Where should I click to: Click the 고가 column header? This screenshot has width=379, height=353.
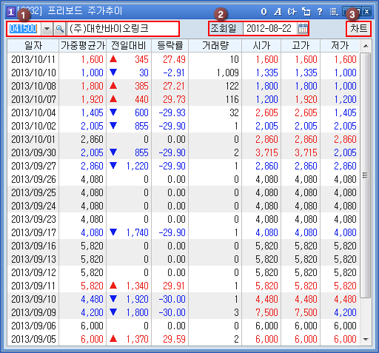[301, 46]
